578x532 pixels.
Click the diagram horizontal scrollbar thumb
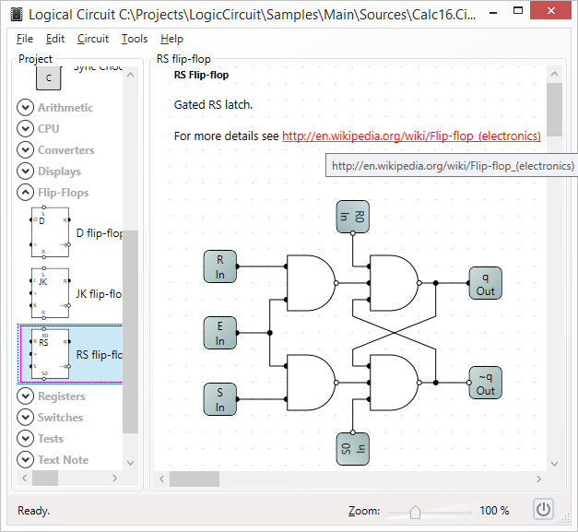[195, 479]
